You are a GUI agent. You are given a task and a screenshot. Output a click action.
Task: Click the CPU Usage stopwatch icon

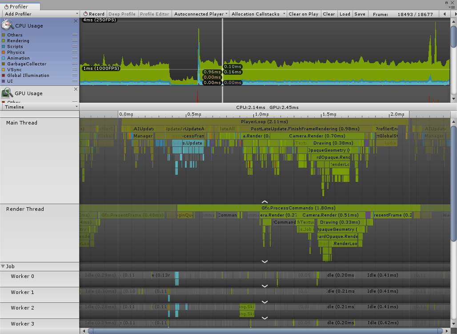(7, 25)
